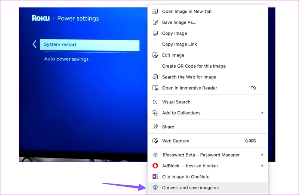
Task: Click the Copy Image icon
Action: (155, 33)
